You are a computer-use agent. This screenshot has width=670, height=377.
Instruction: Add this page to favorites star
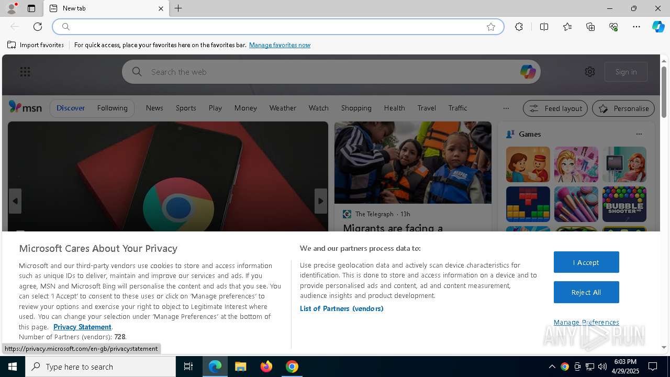[491, 27]
